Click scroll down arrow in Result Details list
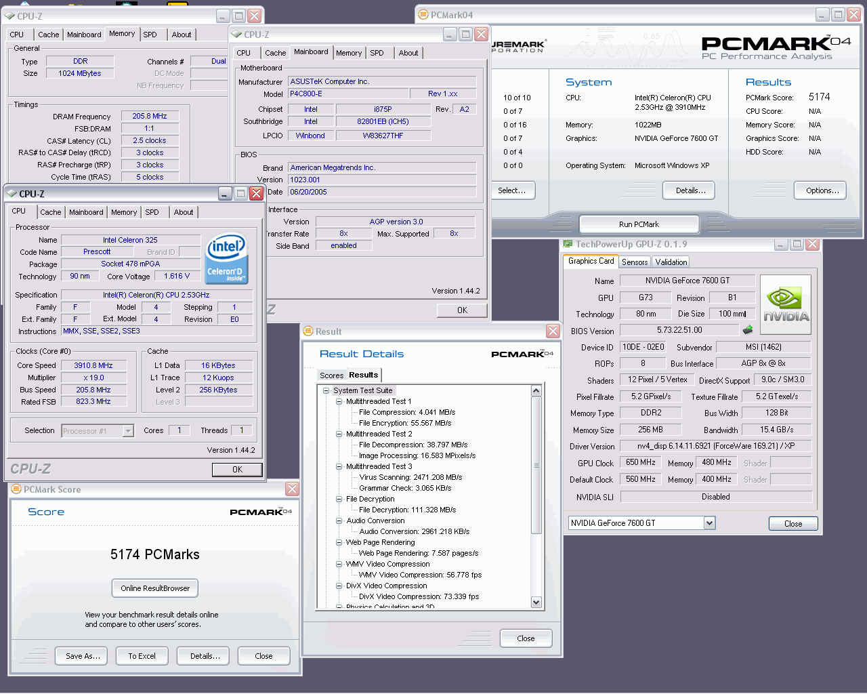Screen dimensions: 867x694 coord(536,602)
